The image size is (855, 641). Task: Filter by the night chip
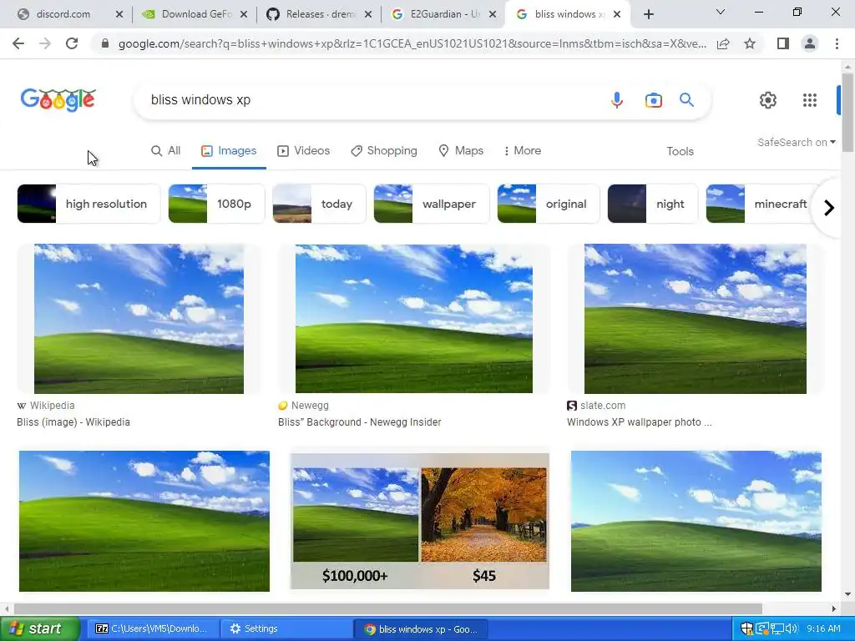(653, 204)
